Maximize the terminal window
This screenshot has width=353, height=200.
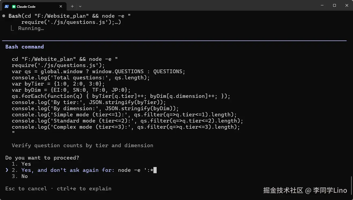[334, 5]
